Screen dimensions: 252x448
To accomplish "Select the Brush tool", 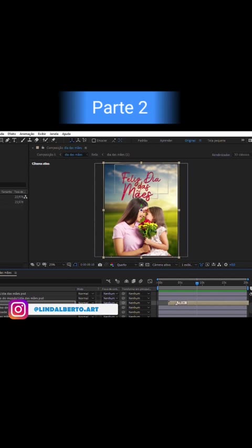I will (23, 140).
